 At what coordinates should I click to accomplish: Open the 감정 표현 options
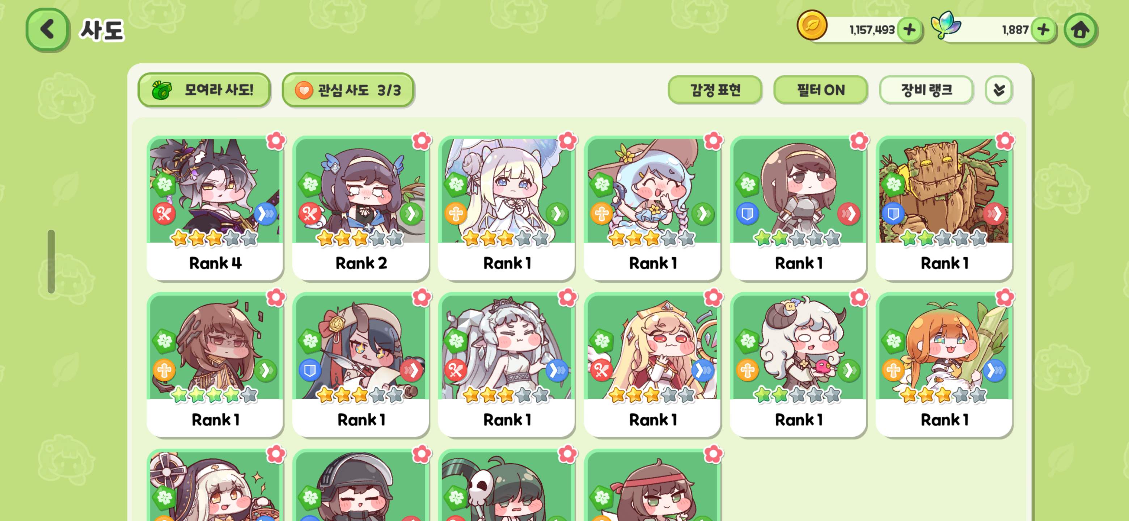714,90
